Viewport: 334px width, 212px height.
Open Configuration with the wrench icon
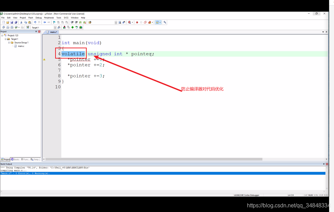tap(165, 22)
